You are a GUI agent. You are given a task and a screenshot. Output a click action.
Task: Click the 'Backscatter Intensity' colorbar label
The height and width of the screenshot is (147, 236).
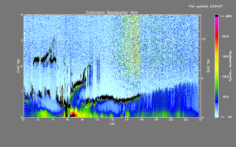230,66
